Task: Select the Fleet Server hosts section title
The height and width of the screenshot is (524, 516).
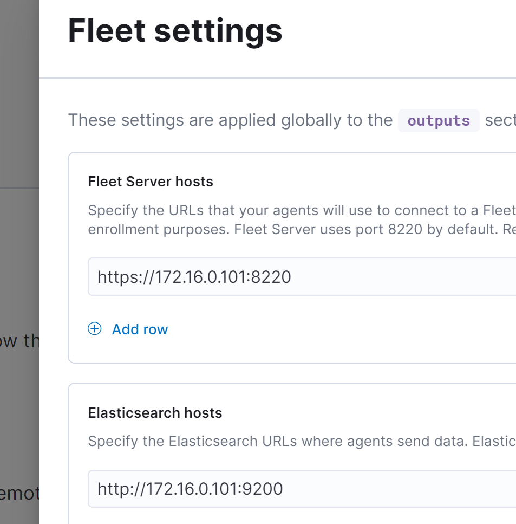Action: coord(151,182)
